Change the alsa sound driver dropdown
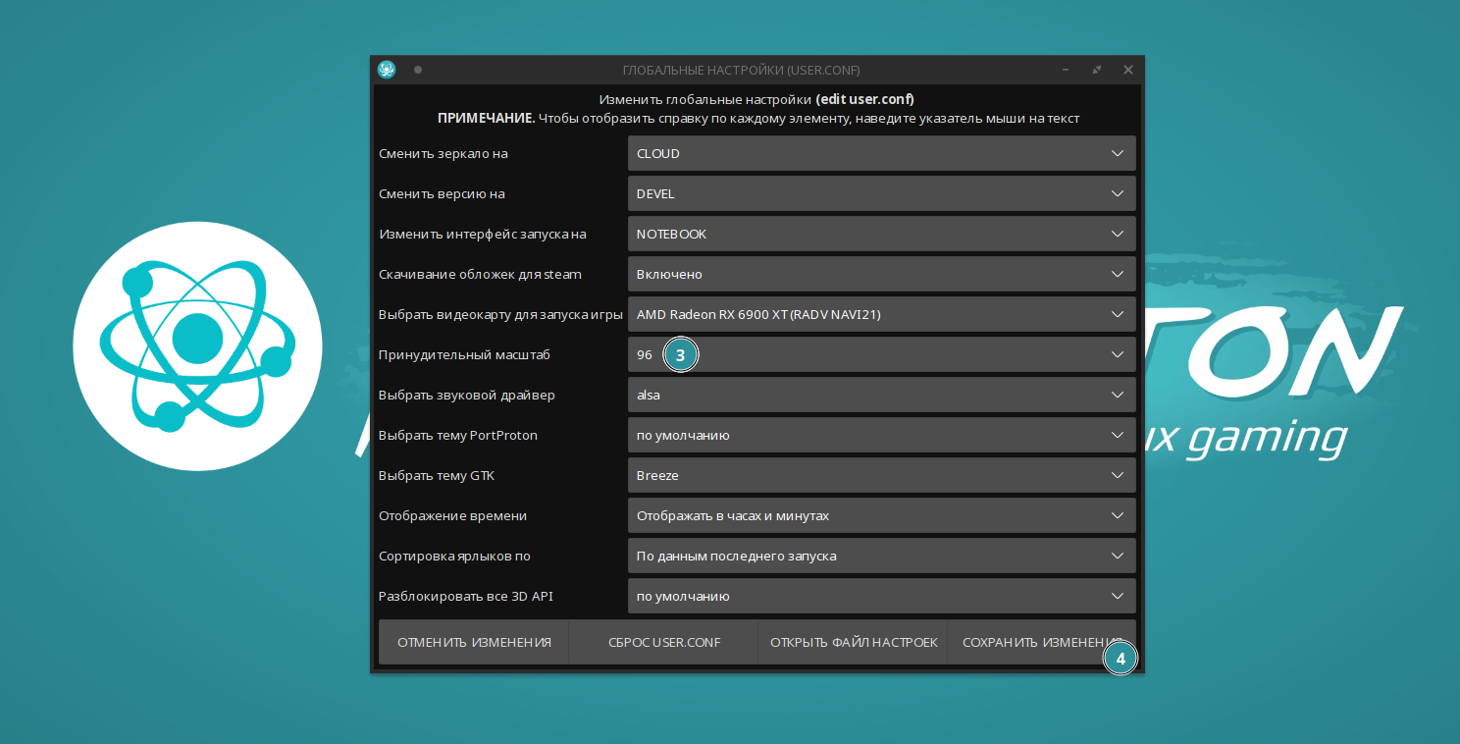 point(880,395)
